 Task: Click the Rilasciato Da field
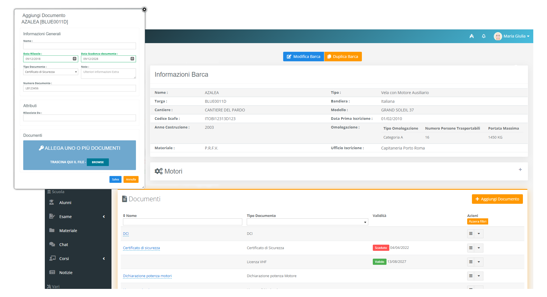point(80,118)
